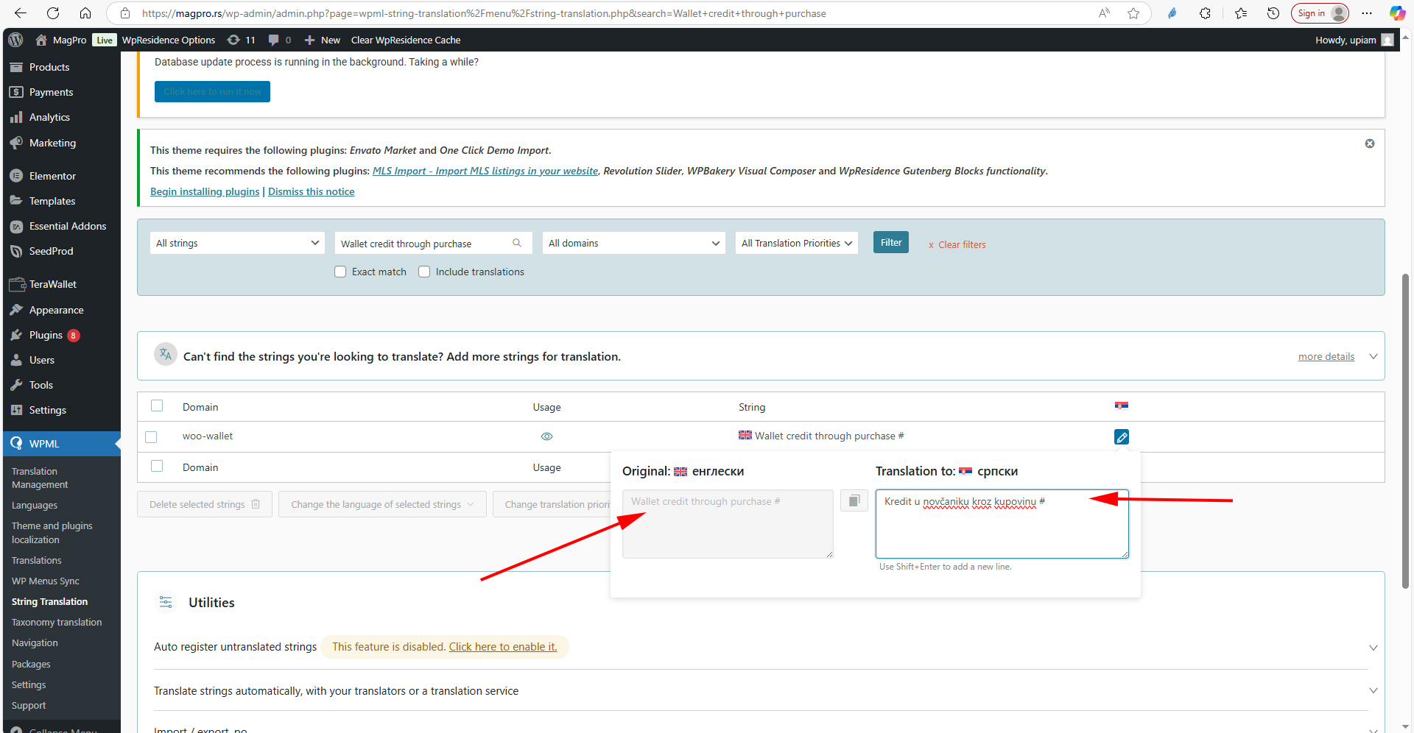Add page to favorites star icon

tap(1133, 13)
